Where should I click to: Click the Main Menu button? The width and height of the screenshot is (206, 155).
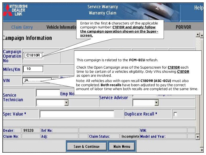click(122, 146)
